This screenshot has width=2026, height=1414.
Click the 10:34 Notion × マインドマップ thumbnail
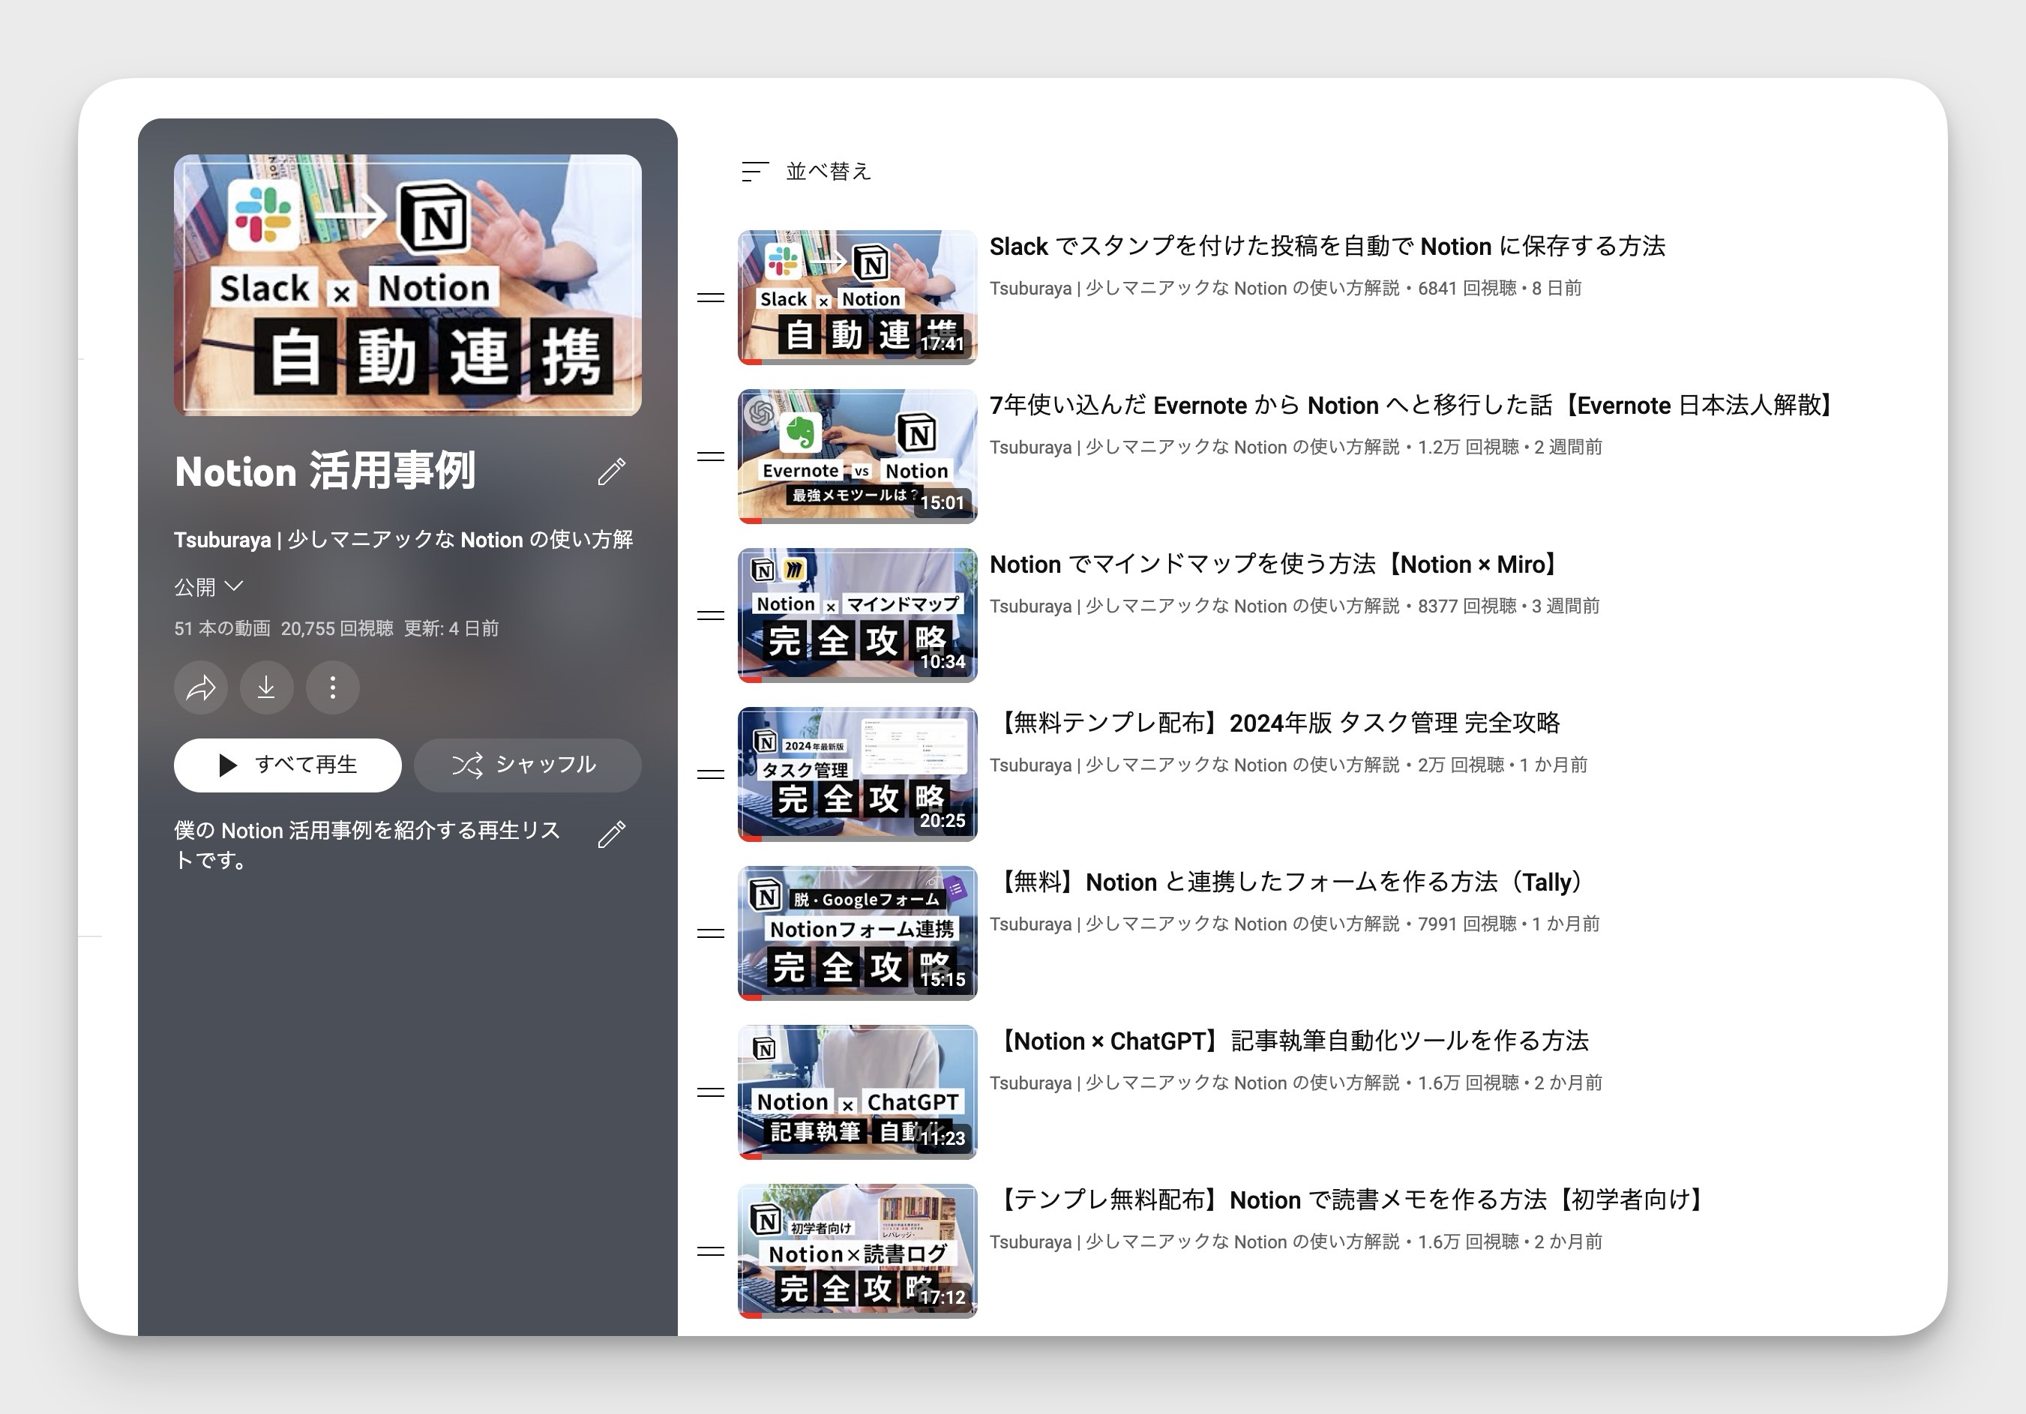coord(858,615)
